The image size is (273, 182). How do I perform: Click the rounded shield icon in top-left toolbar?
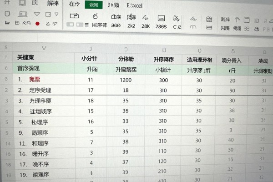click(x=7, y=14)
